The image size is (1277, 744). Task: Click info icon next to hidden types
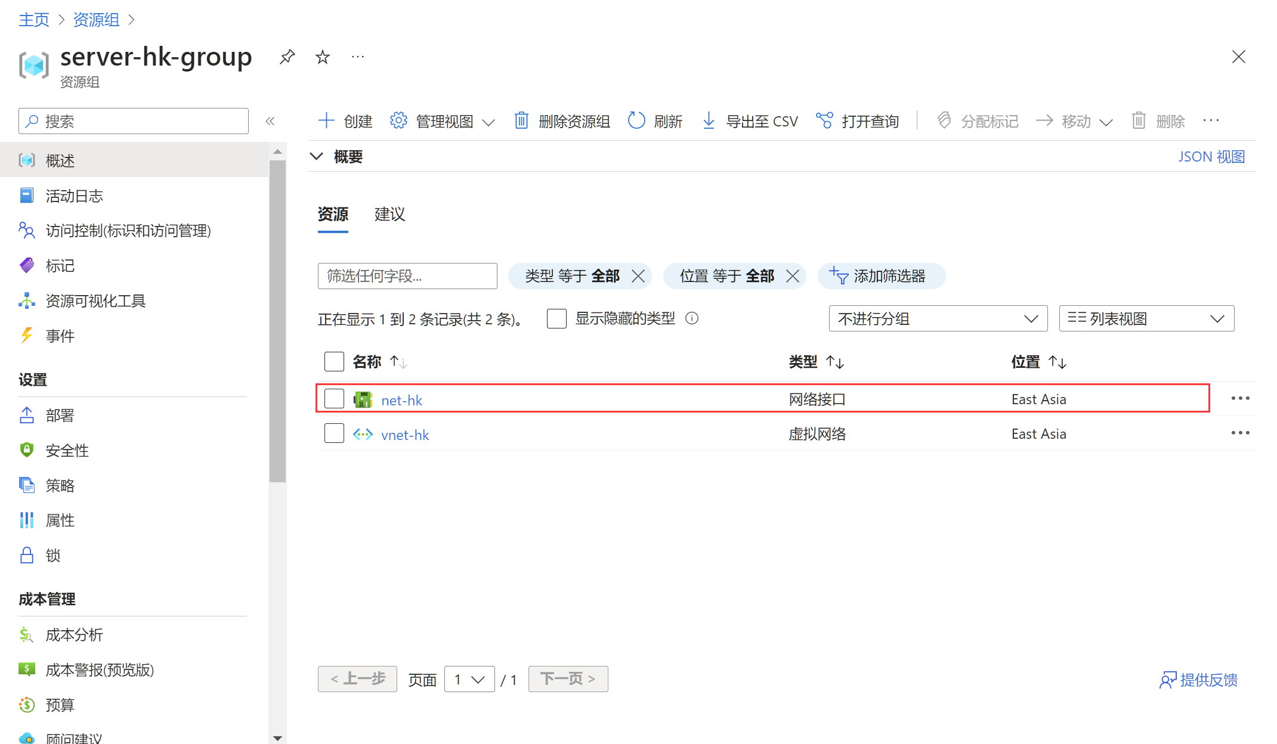(x=692, y=318)
